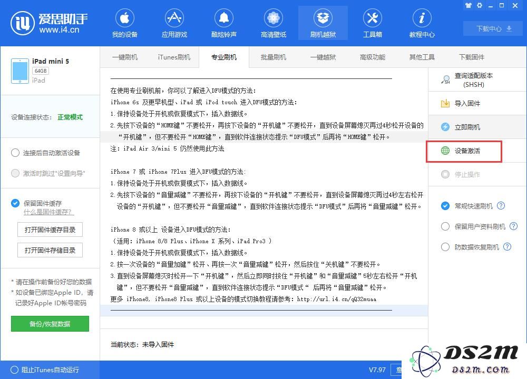Open help icon beside 防数据恢复刷机
The width and height of the screenshot is (527, 379).
[x=507, y=247]
